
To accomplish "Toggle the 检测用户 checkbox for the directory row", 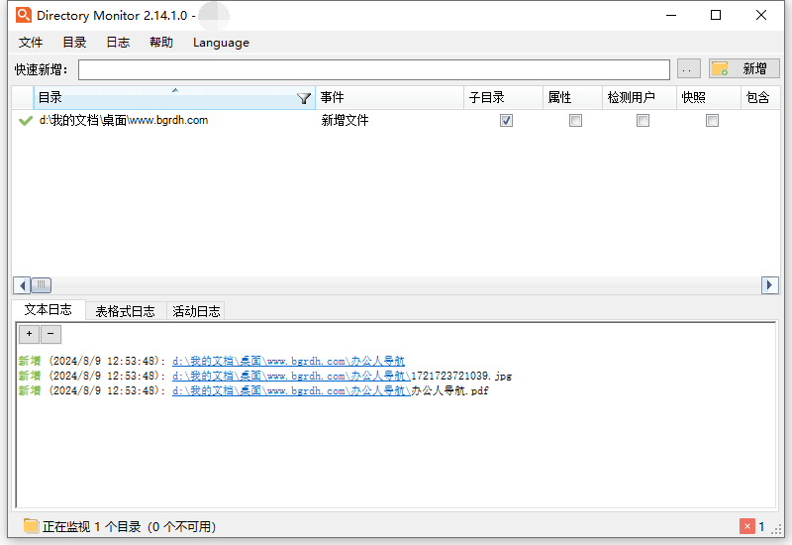I will (x=643, y=120).
